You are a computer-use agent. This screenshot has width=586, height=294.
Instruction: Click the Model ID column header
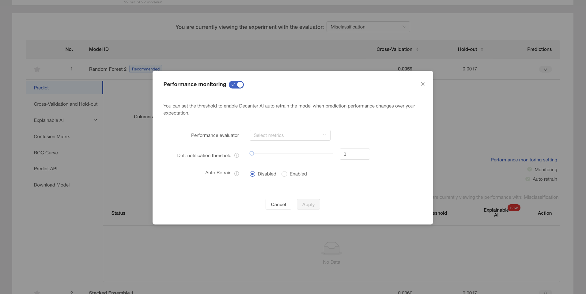(99, 49)
